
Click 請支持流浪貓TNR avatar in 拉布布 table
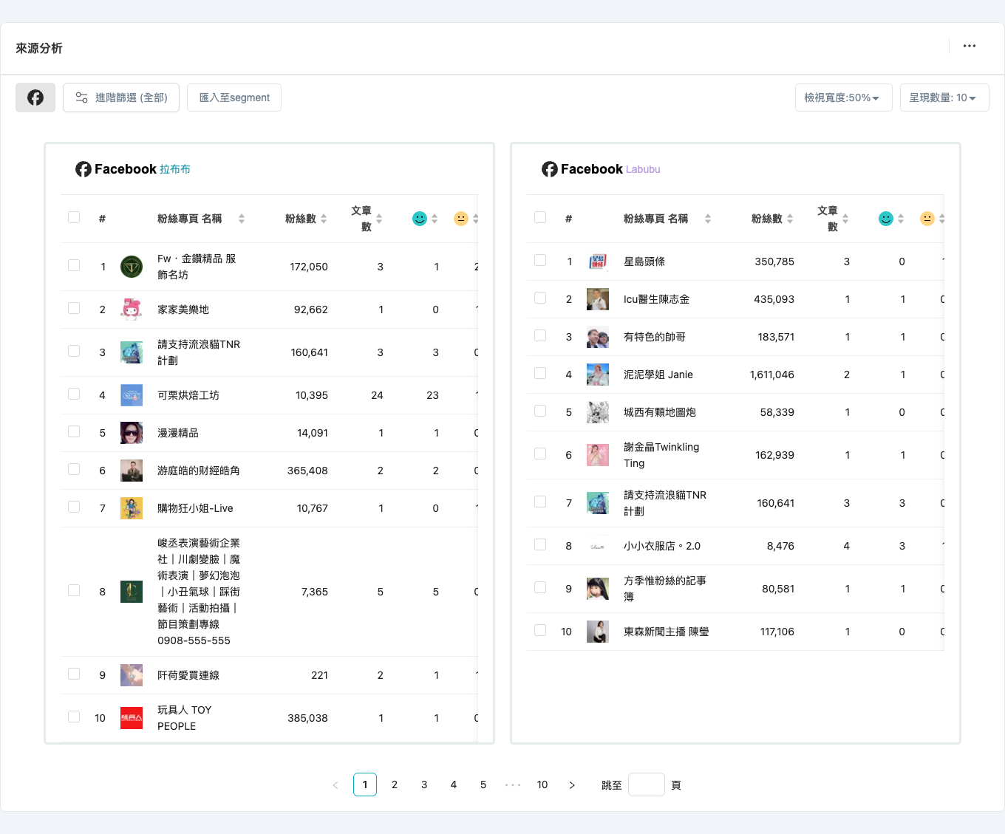132,352
